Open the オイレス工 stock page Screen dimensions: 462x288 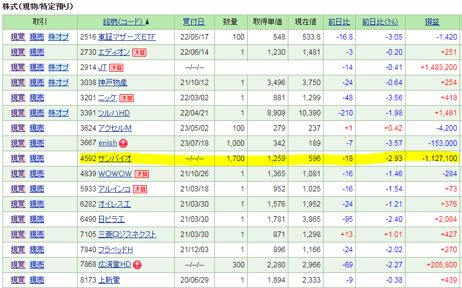point(114,204)
